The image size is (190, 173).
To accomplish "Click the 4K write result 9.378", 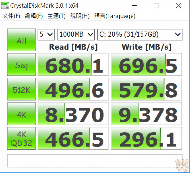I will pos(146,114).
